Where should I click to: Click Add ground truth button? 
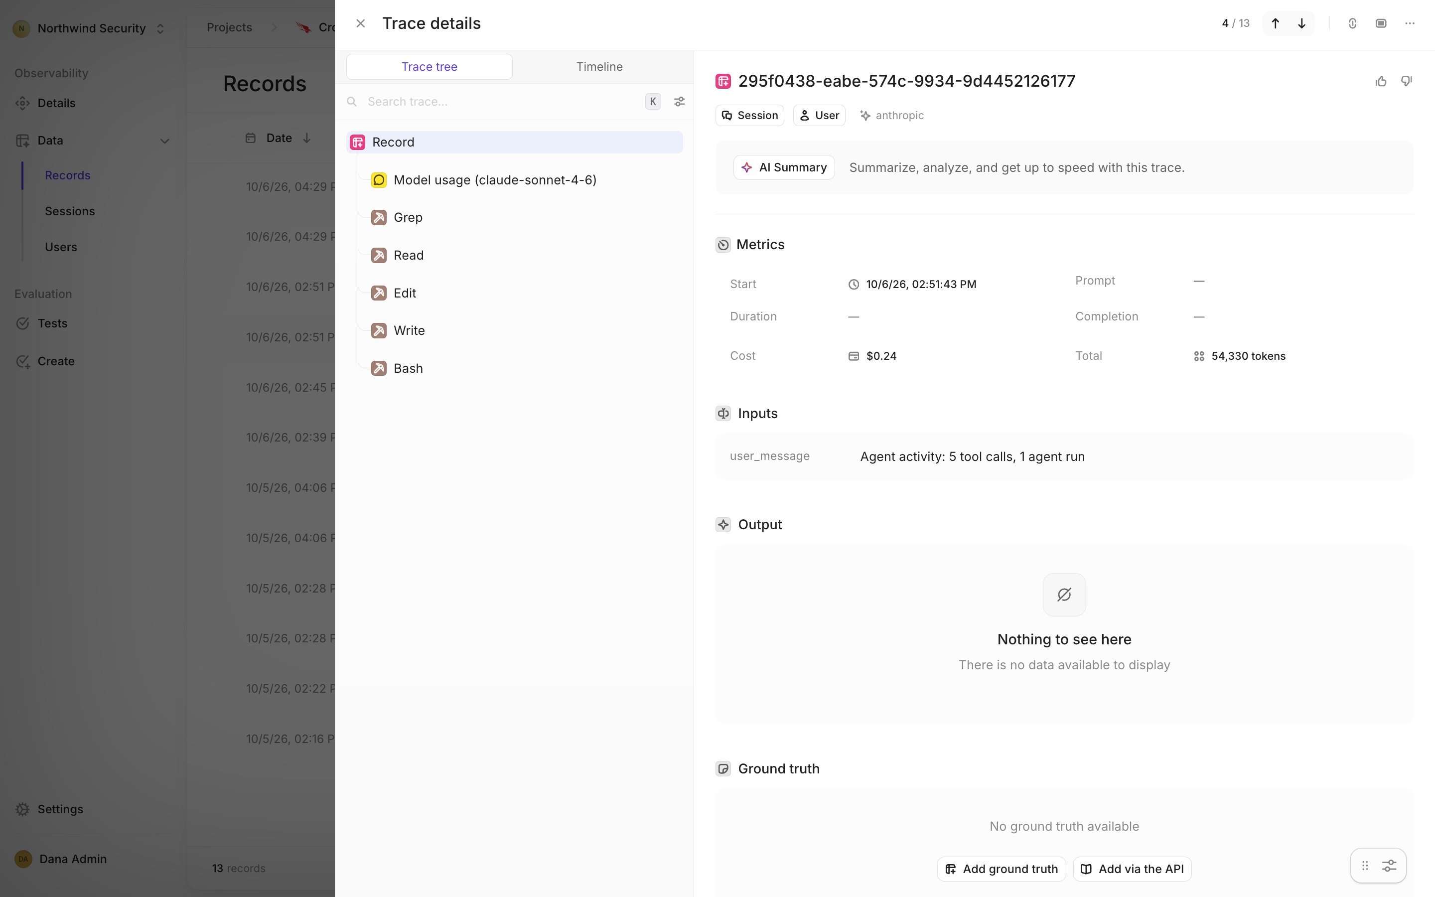click(x=1002, y=869)
